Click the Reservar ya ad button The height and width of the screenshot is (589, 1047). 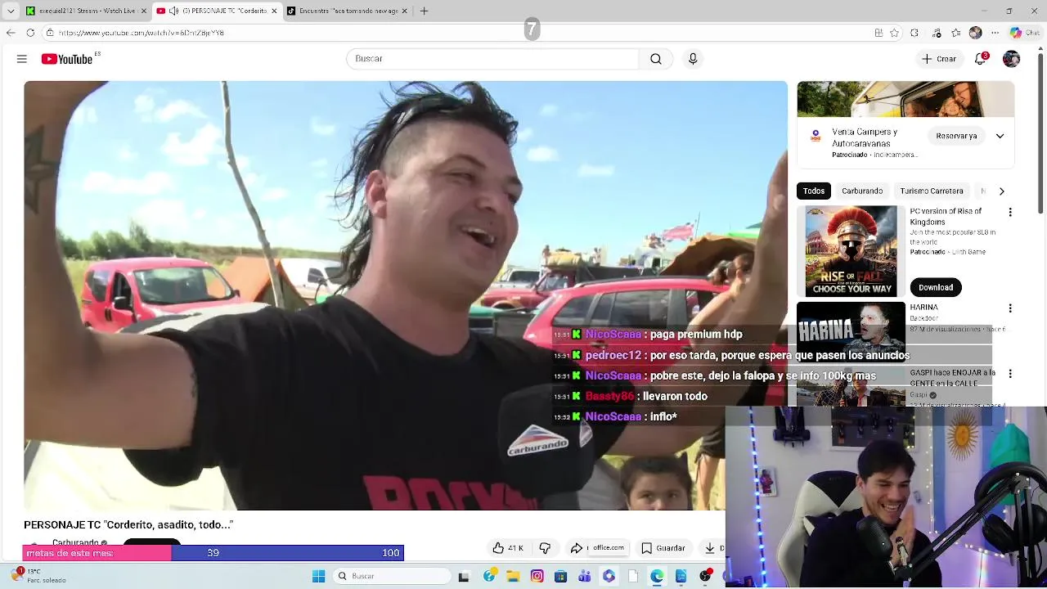[x=956, y=136]
